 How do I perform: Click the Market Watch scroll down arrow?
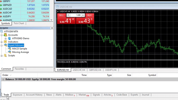click(x=51, y=20)
